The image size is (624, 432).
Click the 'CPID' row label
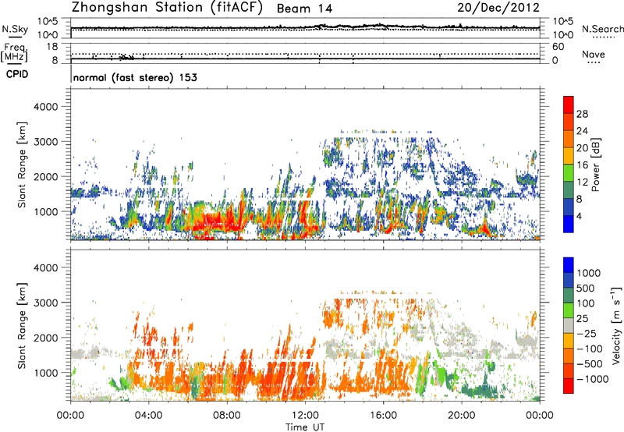click(17, 74)
